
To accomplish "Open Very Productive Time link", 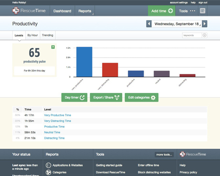I will pos(58,115).
